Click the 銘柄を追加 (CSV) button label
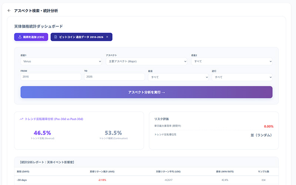 click(x=33, y=37)
